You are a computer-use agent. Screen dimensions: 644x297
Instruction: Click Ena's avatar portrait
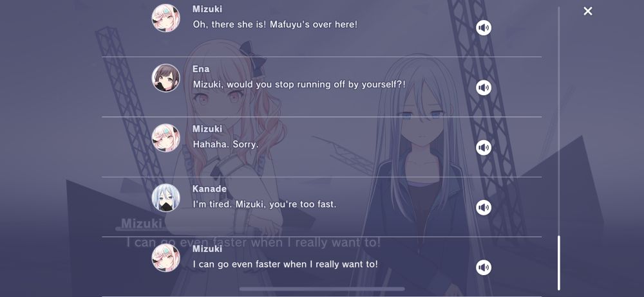166,78
